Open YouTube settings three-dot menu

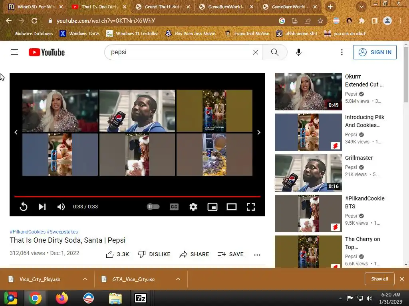point(342,52)
